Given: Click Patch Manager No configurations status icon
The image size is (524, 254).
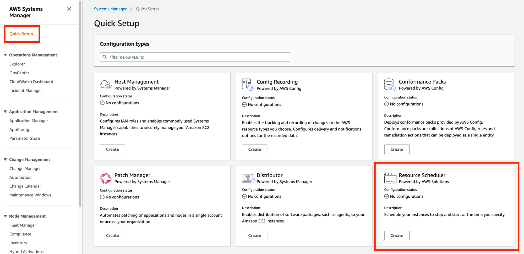Looking at the screenshot, I should tap(102, 197).
